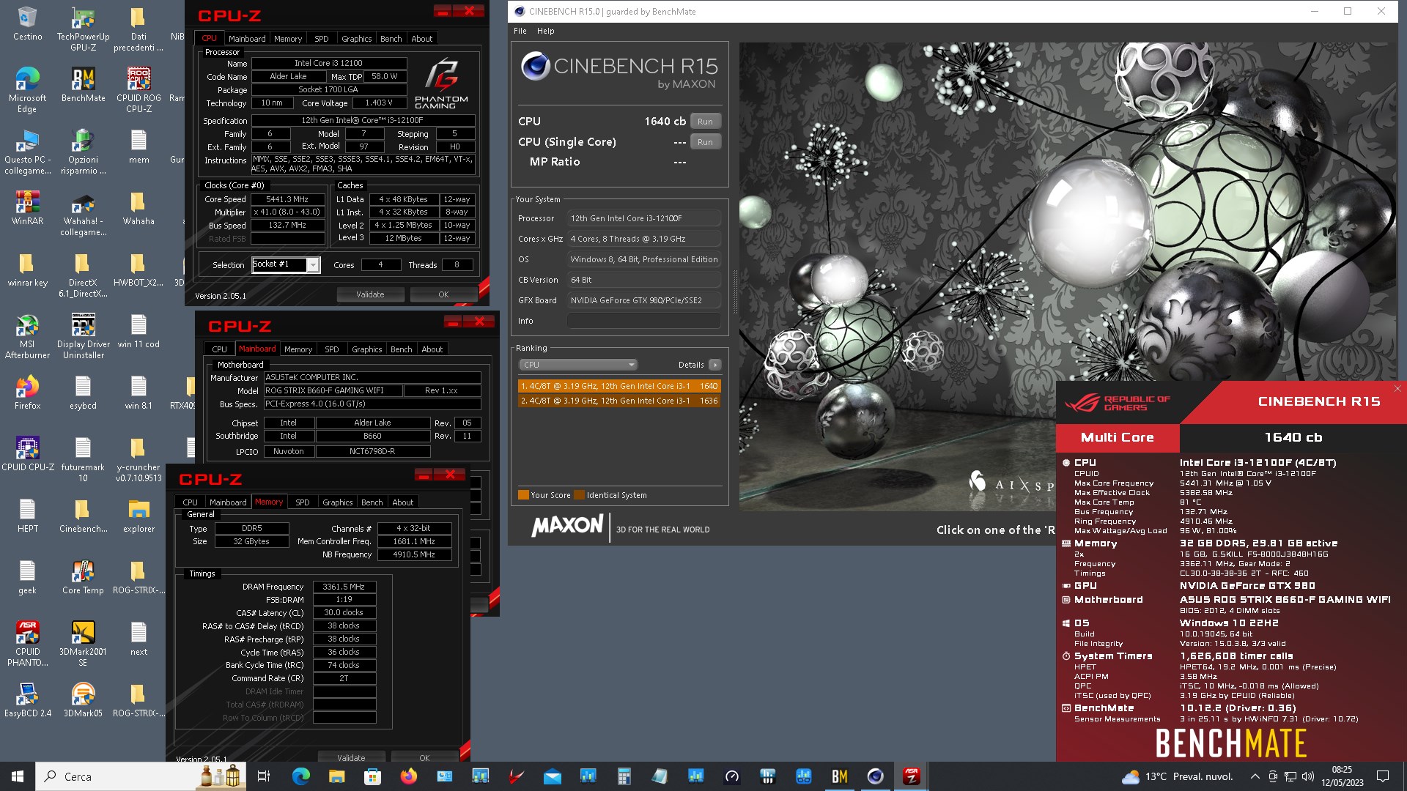1407x791 pixels.
Task: Open the EasyBCD 2.4 desktop icon
Action: 27,700
